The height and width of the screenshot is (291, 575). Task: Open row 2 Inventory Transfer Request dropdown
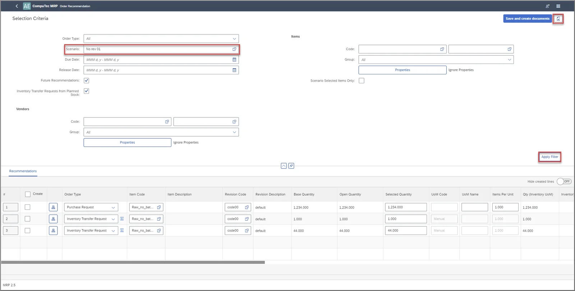tap(113, 219)
